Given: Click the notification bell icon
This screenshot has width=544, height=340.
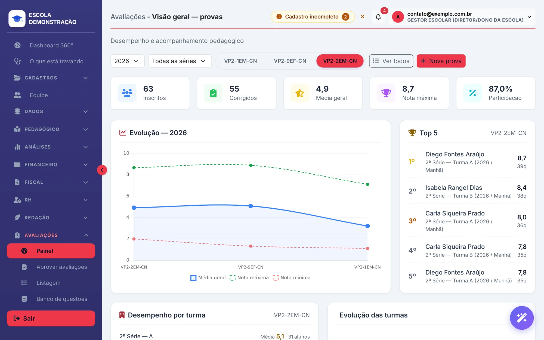Looking at the screenshot, I should tap(378, 17).
